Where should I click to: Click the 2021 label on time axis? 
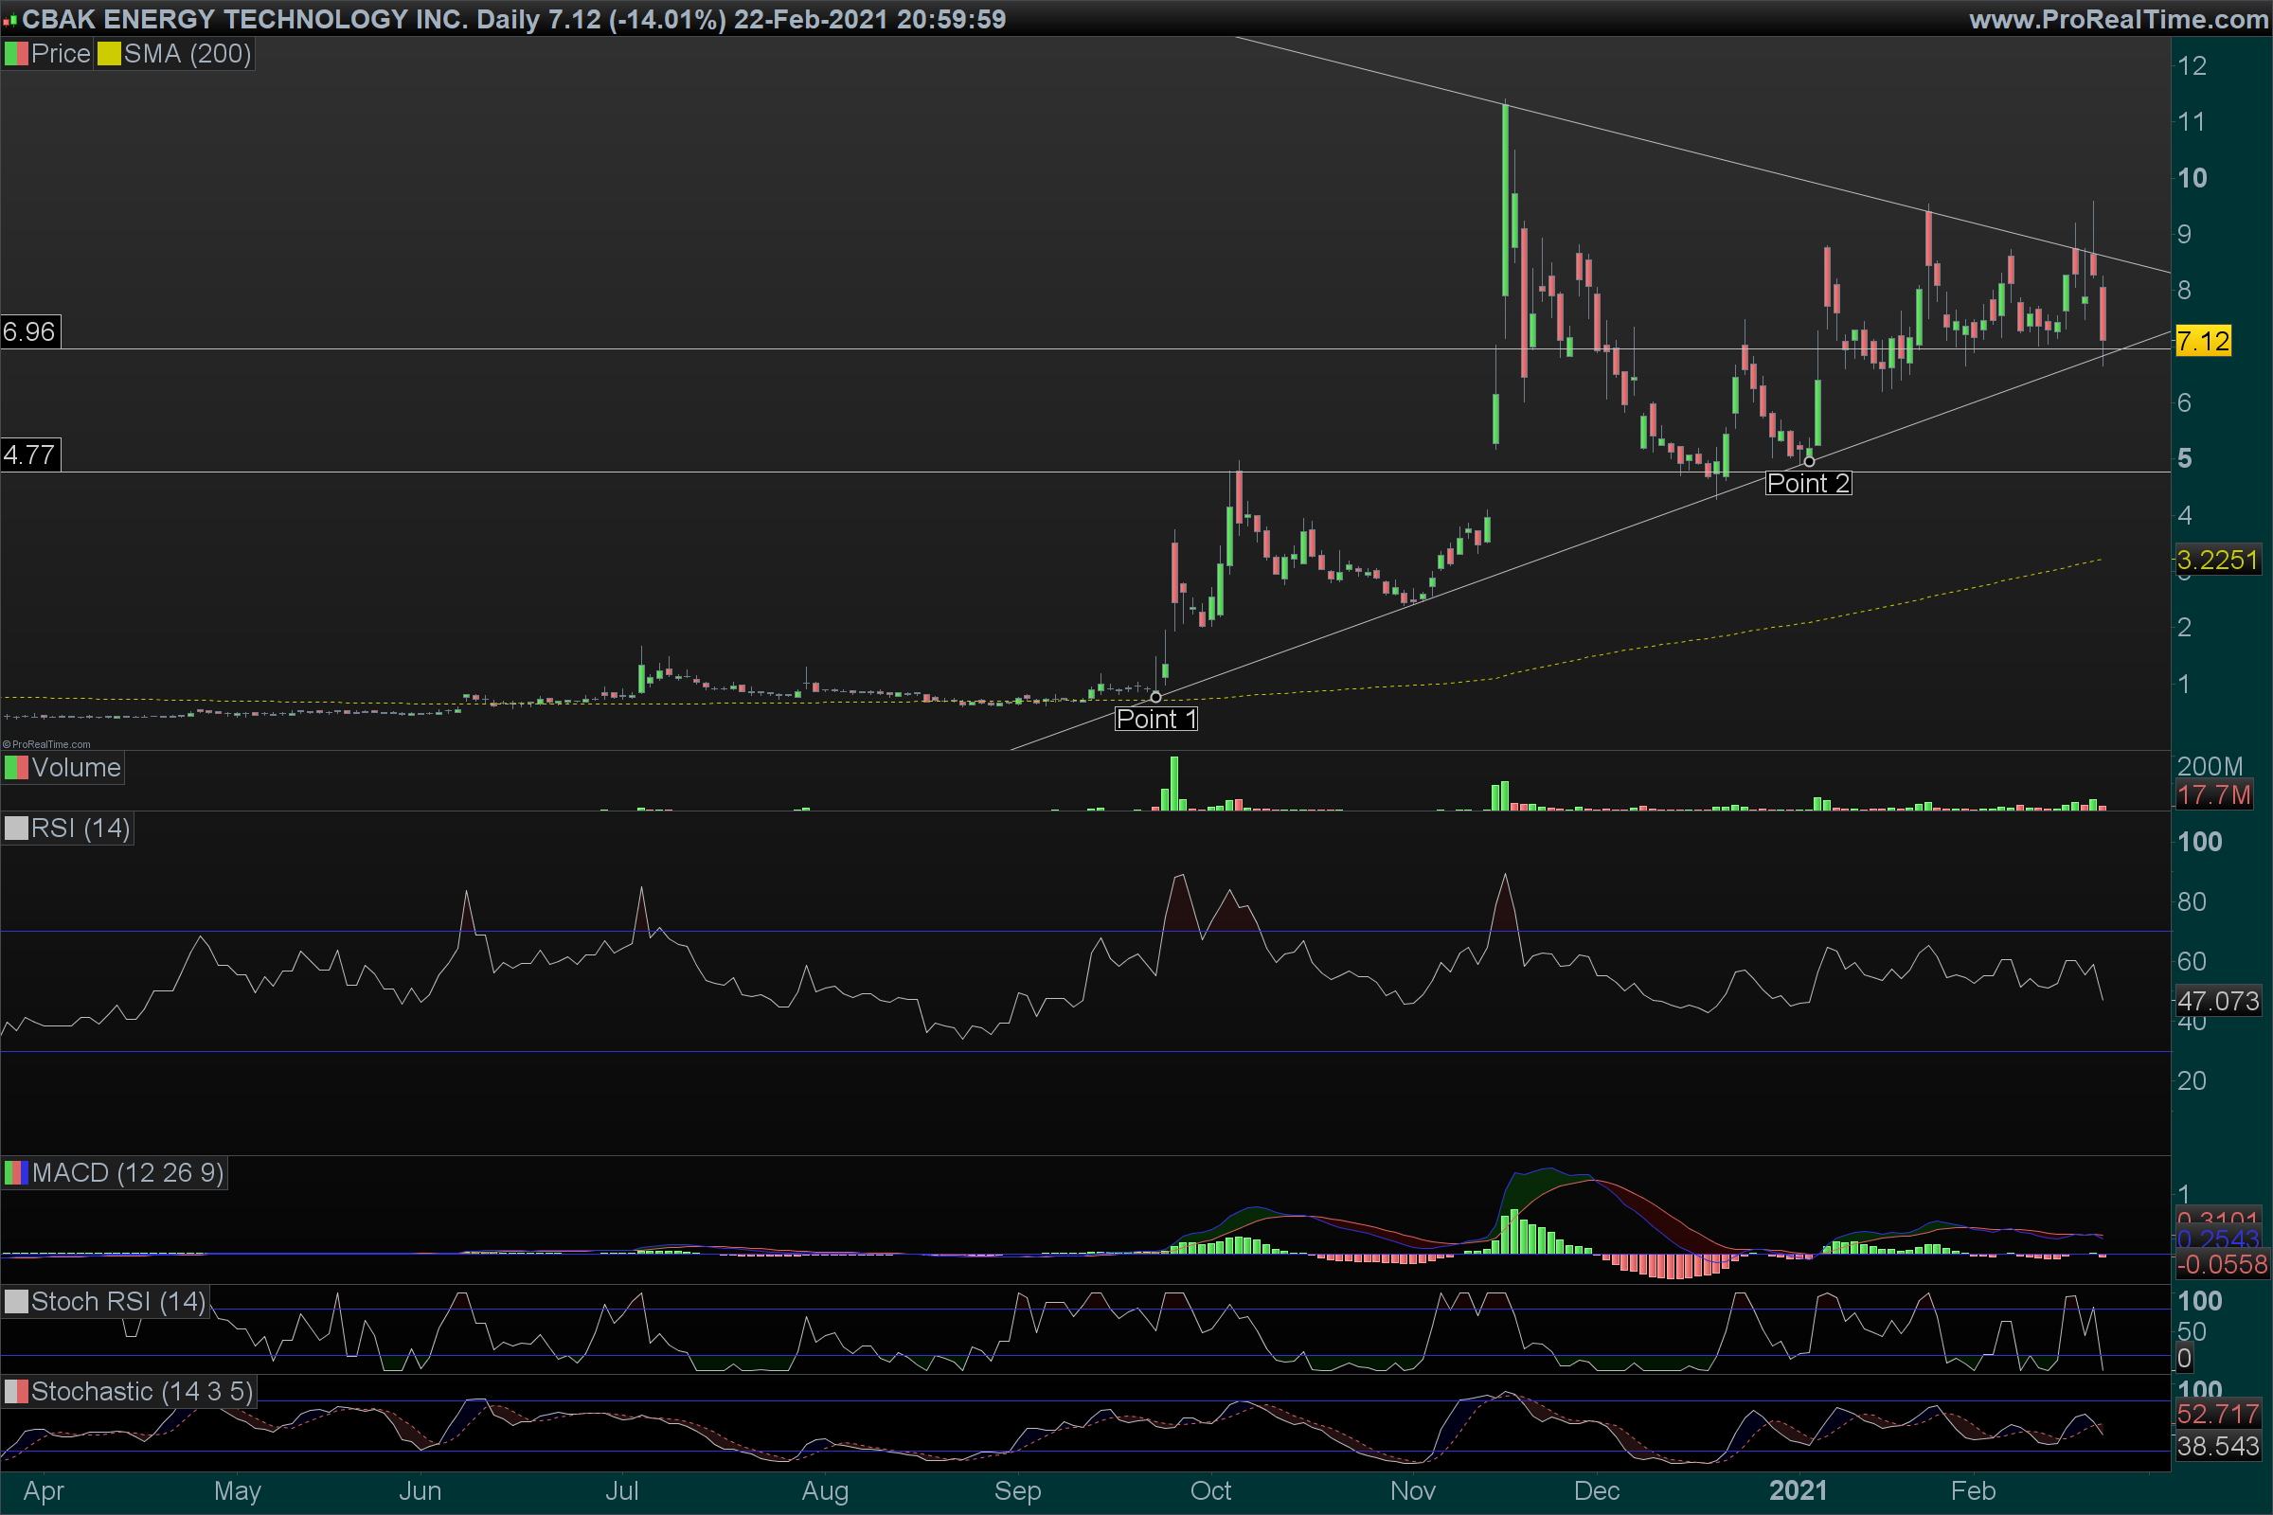(x=1798, y=1490)
